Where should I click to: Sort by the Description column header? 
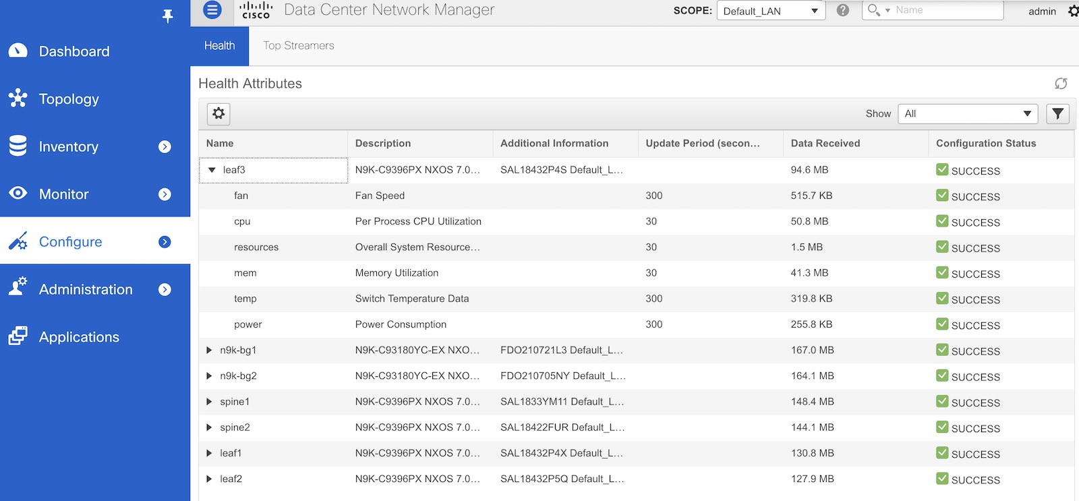click(x=420, y=144)
